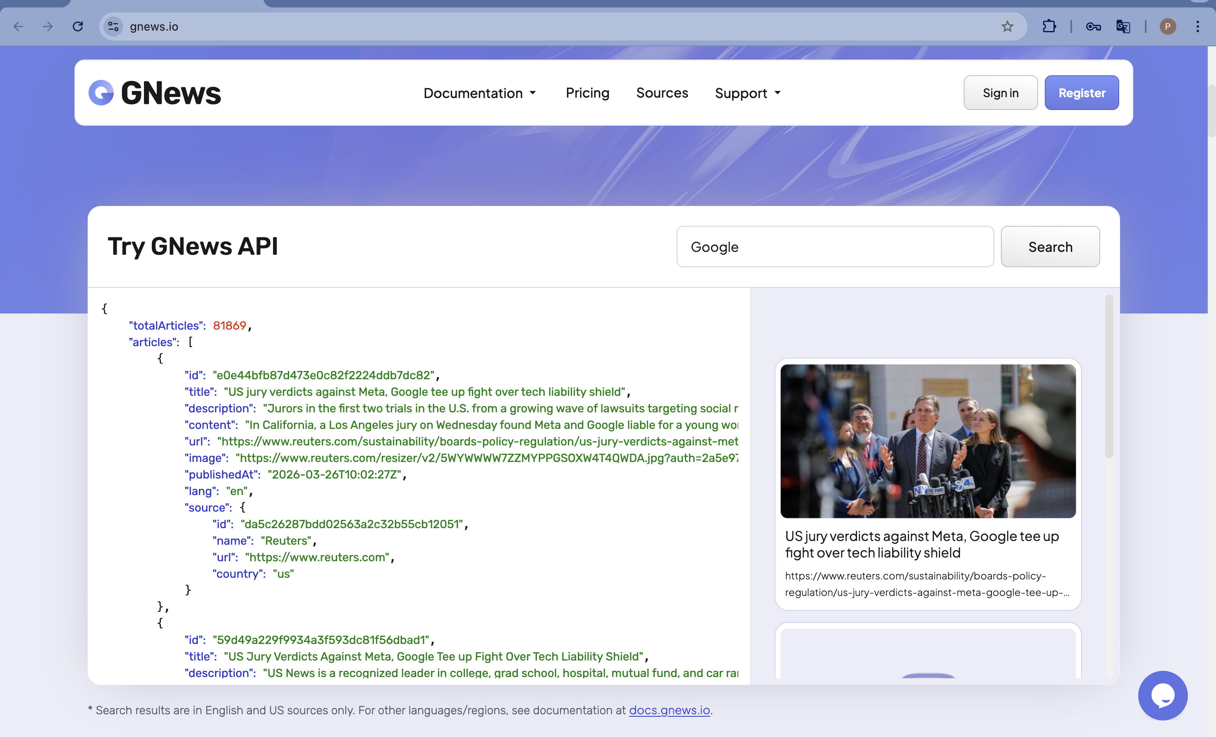Bookmark the page with the star icon
Screen dimensions: 1216x737
(x=1007, y=26)
